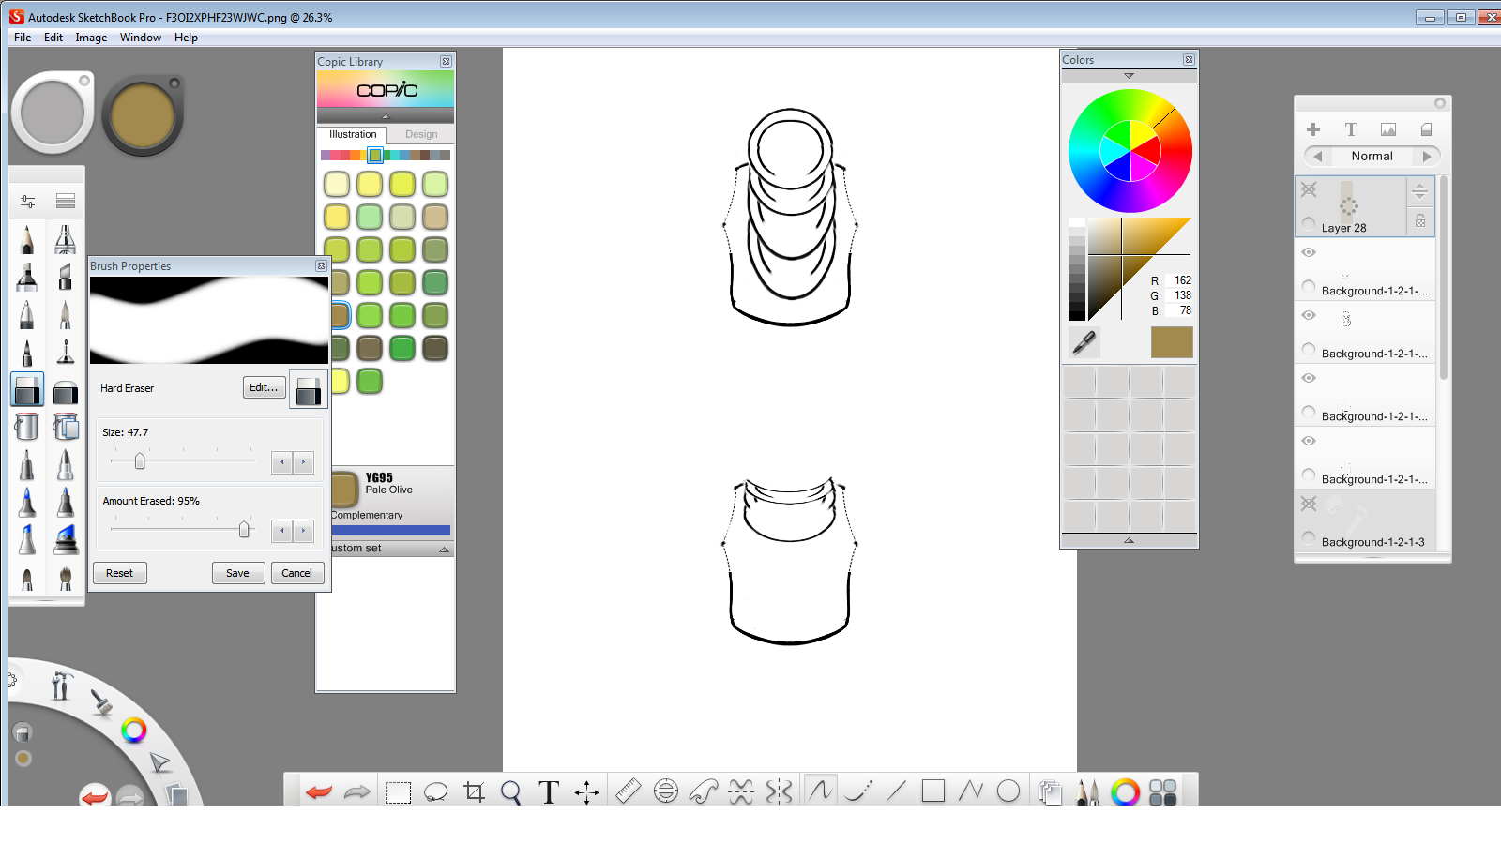1501x844 pixels.
Task: Select the Steady Stroke tool
Action: click(858, 791)
